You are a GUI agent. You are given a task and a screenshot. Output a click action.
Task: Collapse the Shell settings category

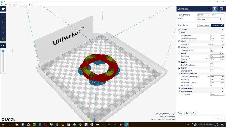coord(201,33)
